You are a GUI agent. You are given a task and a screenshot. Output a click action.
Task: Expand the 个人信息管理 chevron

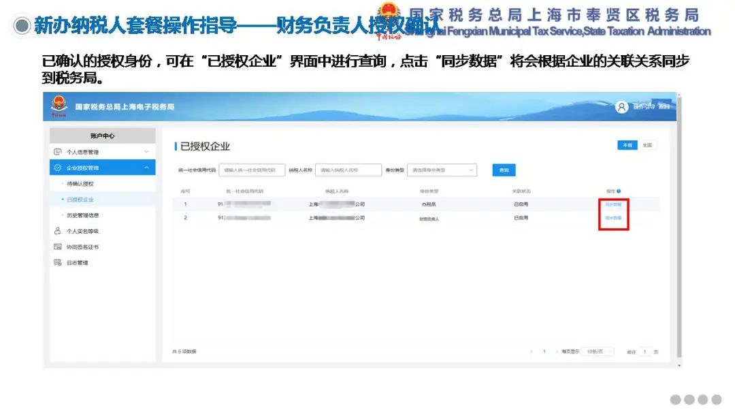point(147,152)
